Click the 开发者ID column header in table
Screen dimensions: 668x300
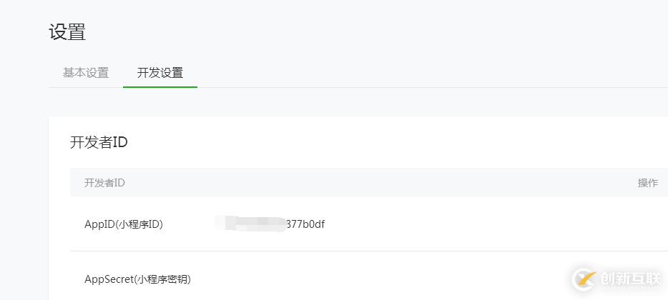[x=104, y=183]
